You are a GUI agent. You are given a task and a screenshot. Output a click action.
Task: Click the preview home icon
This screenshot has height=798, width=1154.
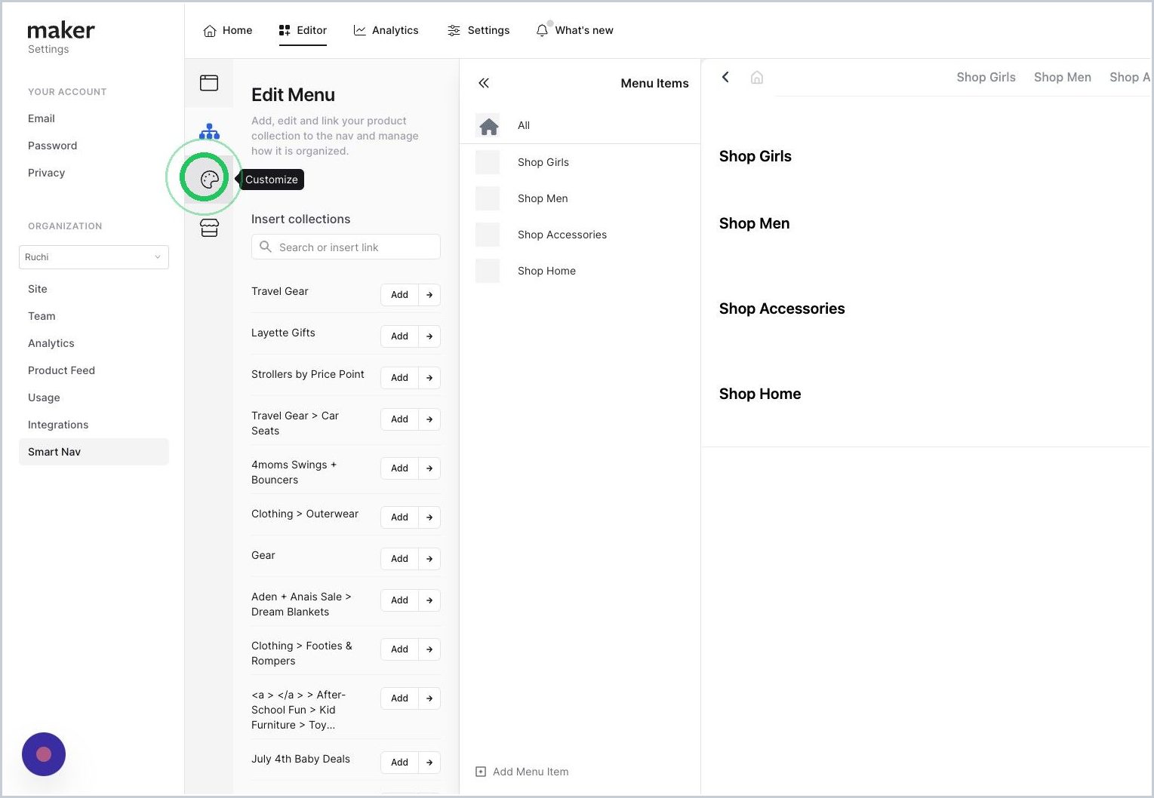(x=757, y=77)
